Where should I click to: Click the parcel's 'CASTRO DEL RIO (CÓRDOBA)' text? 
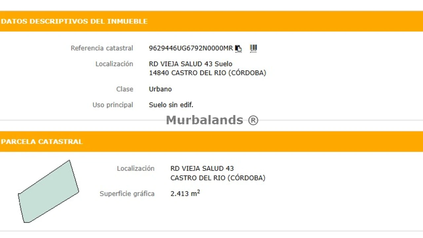[218, 178]
